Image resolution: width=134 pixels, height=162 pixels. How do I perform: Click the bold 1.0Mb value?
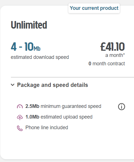coord(32,117)
